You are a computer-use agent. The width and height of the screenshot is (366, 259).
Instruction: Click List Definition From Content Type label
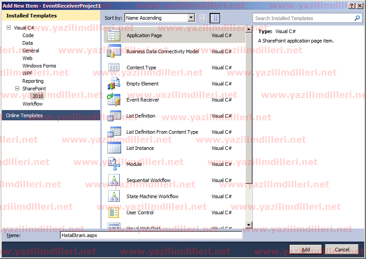tap(162, 132)
